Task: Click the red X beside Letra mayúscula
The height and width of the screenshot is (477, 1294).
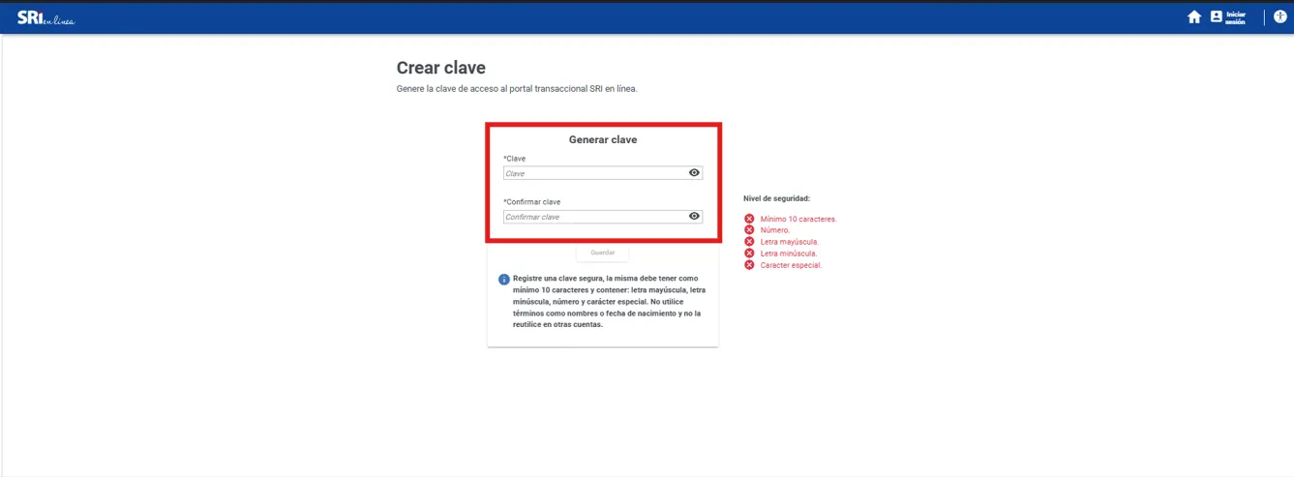Action: (749, 242)
